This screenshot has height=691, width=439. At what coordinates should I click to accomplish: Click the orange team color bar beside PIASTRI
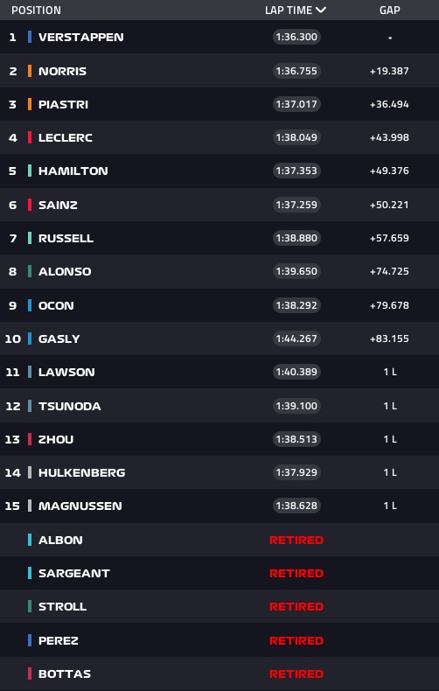pyautogui.click(x=30, y=104)
